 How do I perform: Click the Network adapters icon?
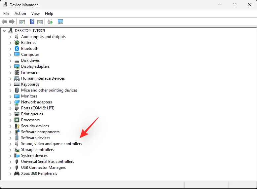point(17,102)
